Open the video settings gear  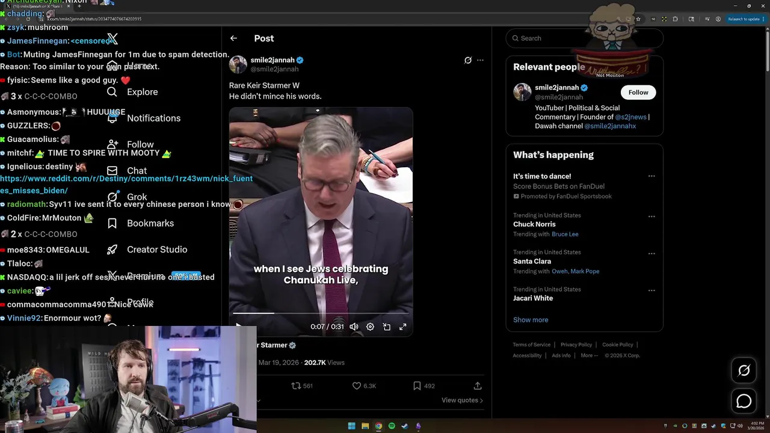370,327
